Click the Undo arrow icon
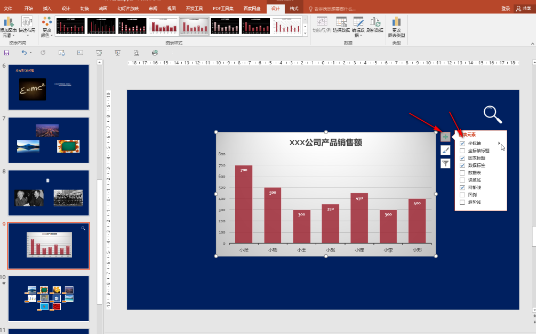536x334 pixels. (24, 53)
